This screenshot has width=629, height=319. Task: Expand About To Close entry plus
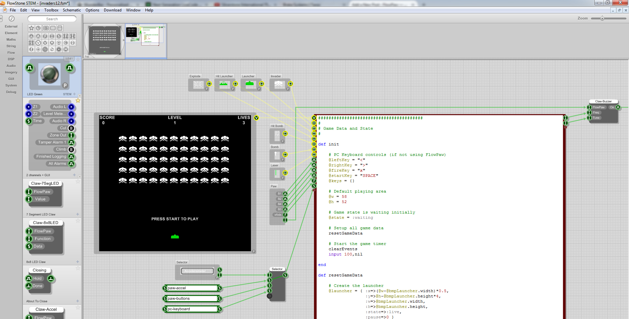click(78, 301)
